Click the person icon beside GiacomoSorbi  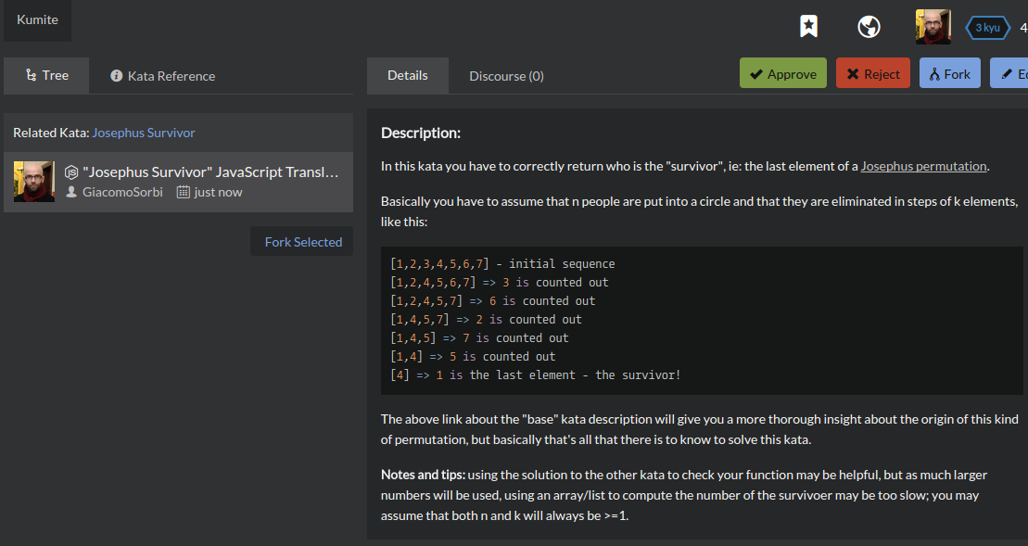[x=71, y=192]
